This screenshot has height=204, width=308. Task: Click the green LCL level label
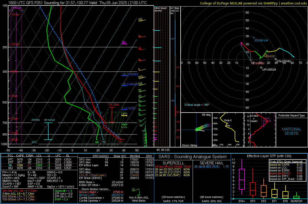124,127
